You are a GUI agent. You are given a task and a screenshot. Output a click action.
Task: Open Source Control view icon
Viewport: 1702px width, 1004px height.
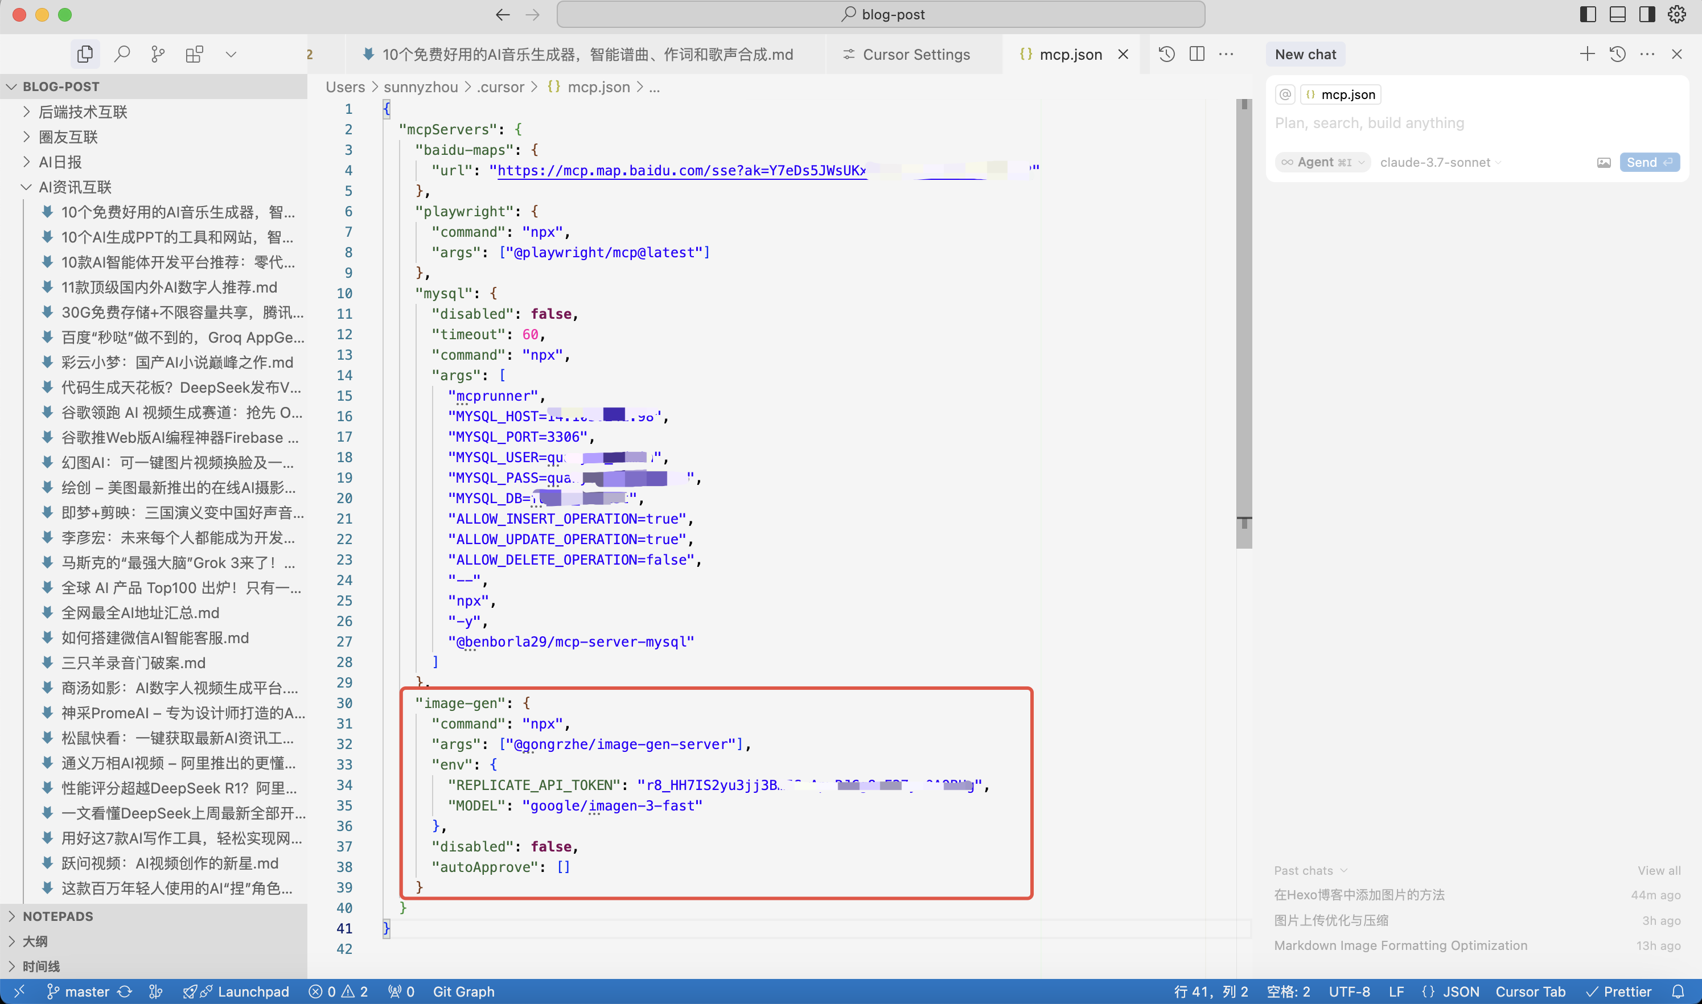(x=158, y=54)
